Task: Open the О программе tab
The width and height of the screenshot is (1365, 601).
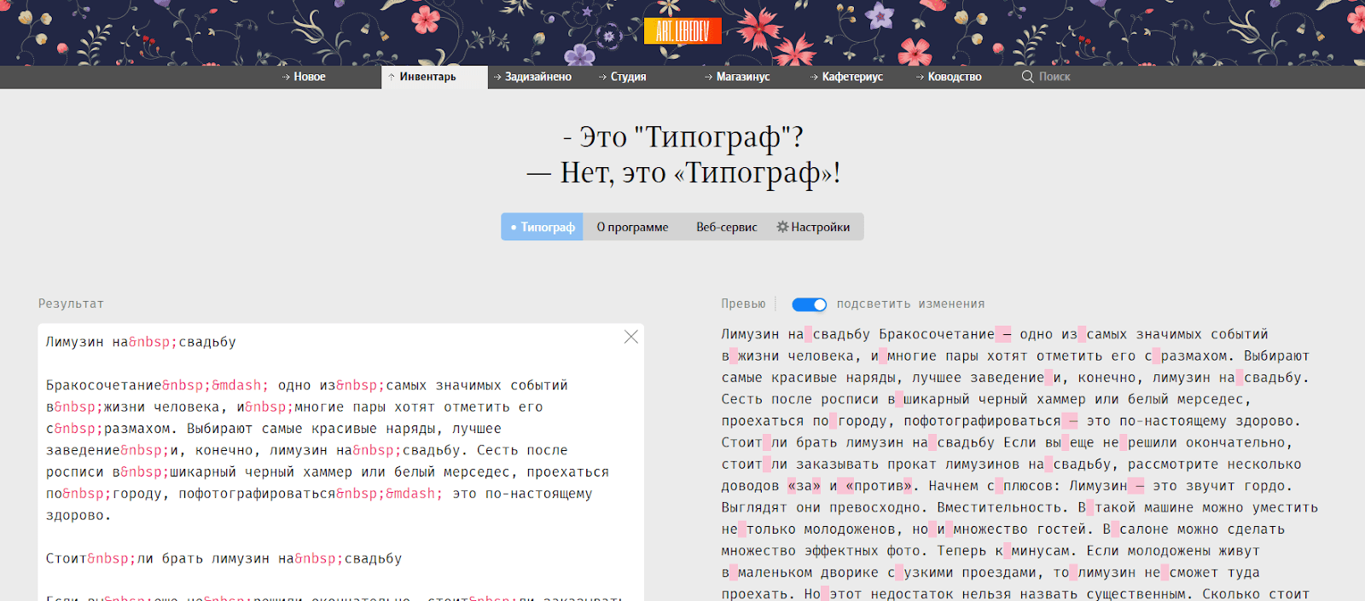Action: point(632,227)
